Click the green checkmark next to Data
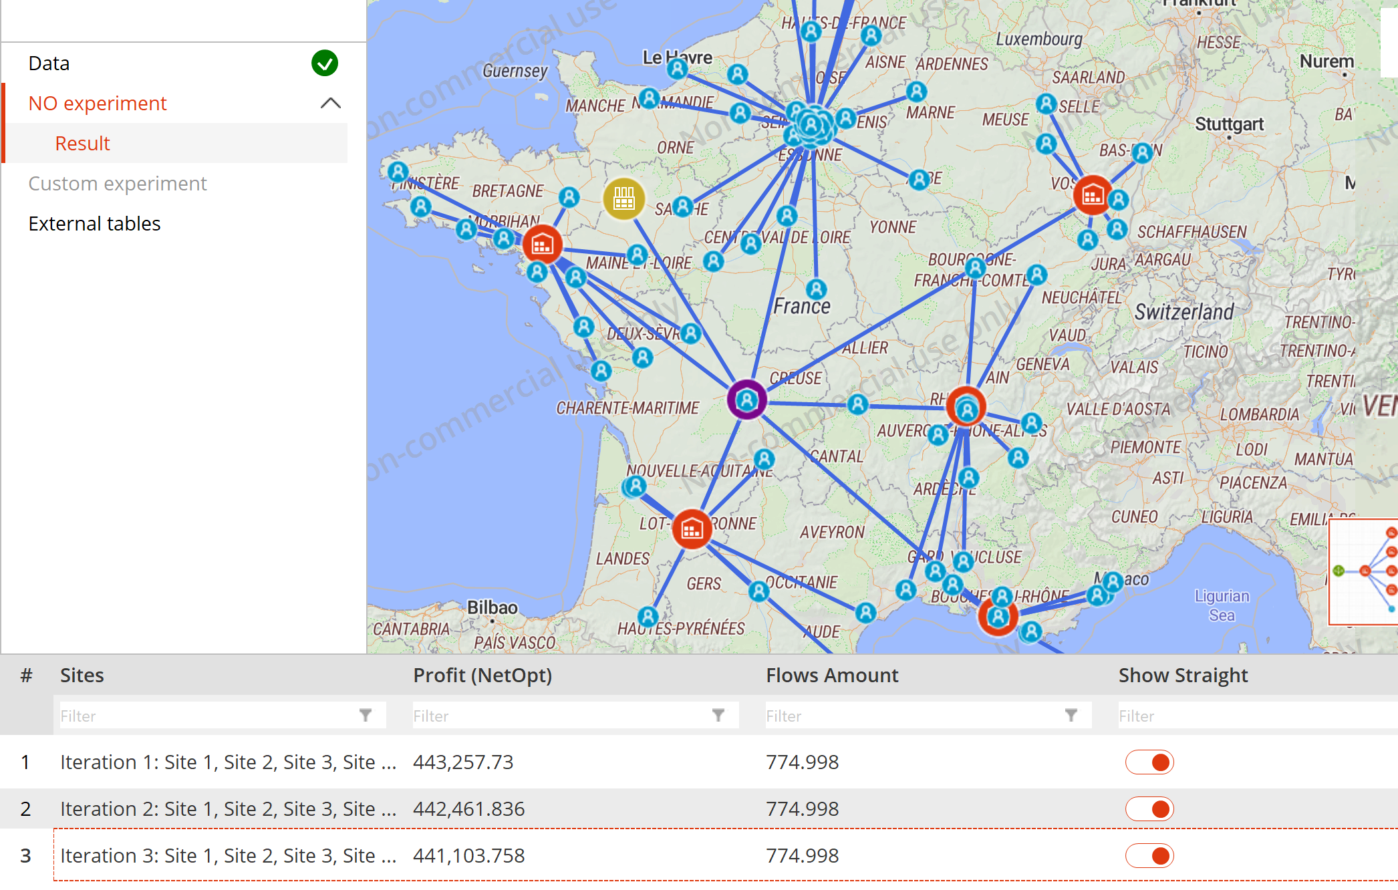The width and height of the screenshot is (1398, 890). 325,63
